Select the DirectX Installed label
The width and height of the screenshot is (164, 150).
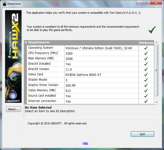click(39, 64)
